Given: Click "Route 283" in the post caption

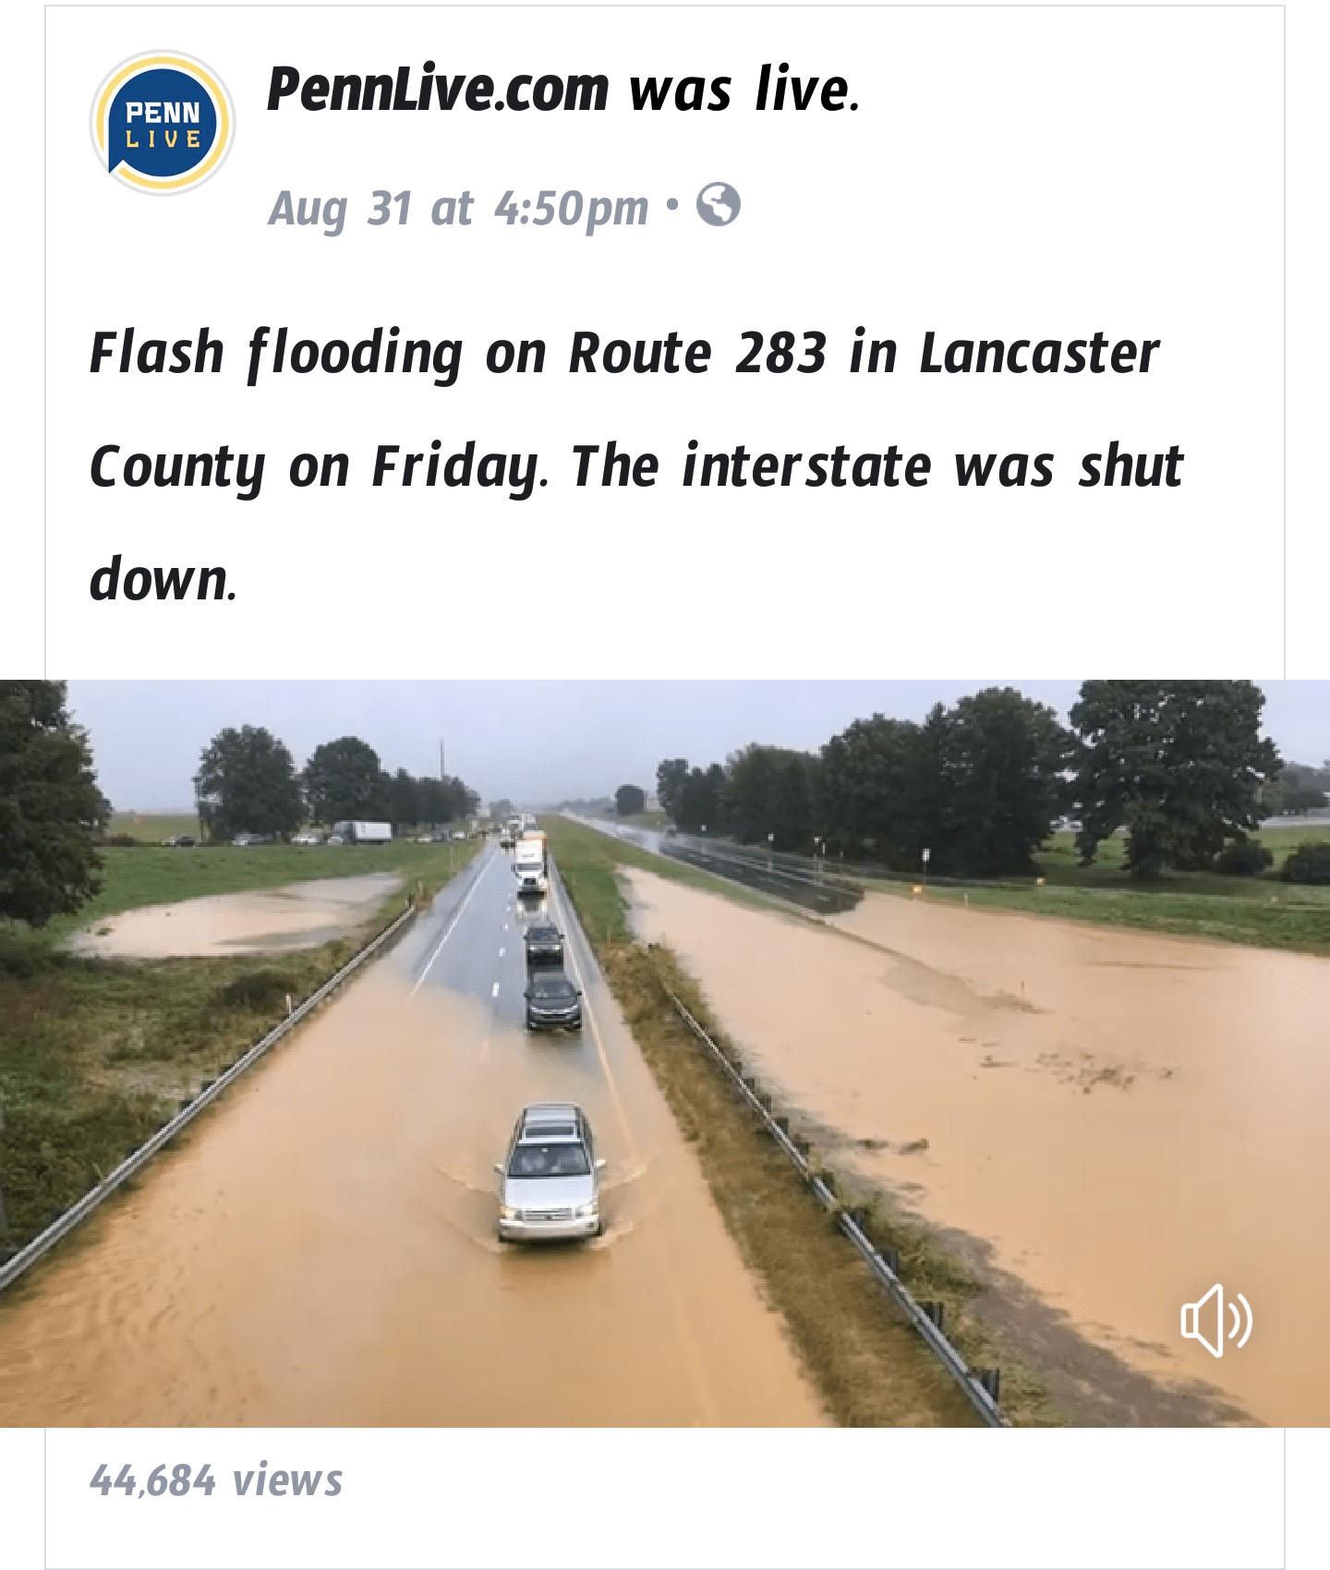Looking at the screenshot, I should pyautogui.click(x=697, y=353).
